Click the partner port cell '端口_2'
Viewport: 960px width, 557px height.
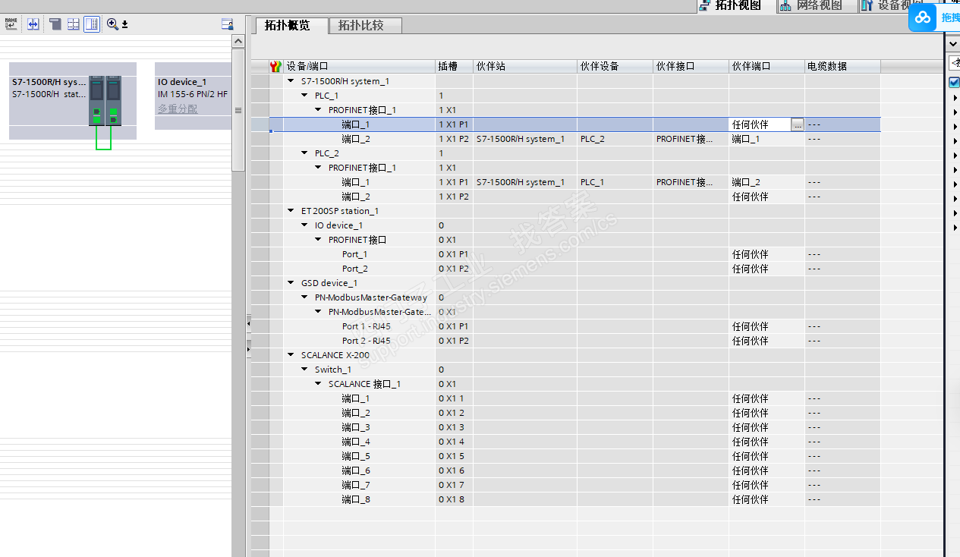click(x=767, y=182)
